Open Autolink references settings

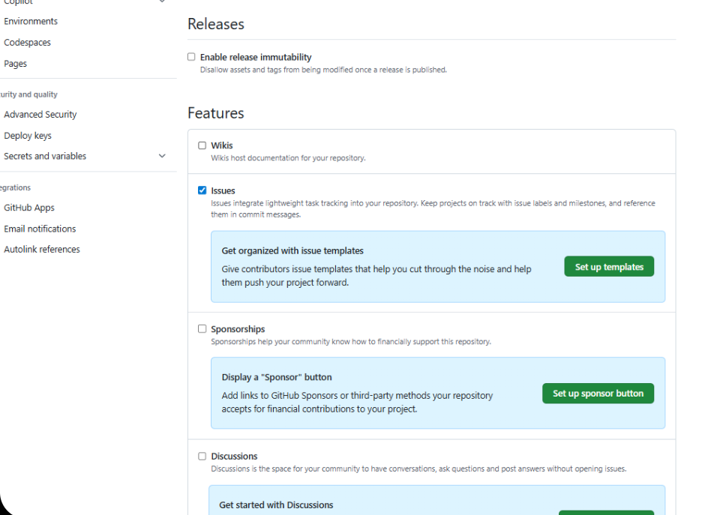point(42,250)
